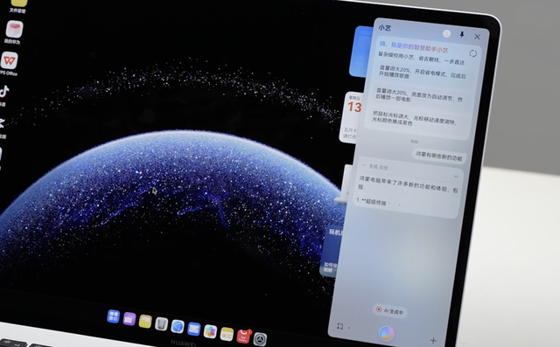Open the blue app launcher grid in dock
The width and height of the screenshot is (560, 347).
point(114,316)
